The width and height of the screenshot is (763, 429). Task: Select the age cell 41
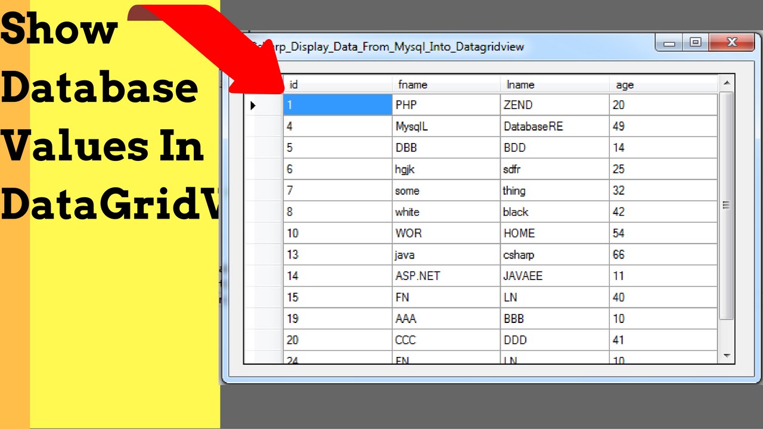[x=663, y=340]
